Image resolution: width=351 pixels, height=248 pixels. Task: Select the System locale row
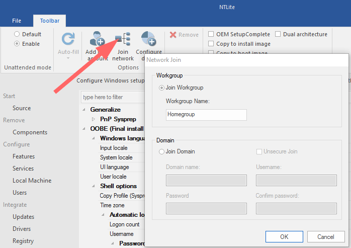pyautogui.click(x=121, y=157)
